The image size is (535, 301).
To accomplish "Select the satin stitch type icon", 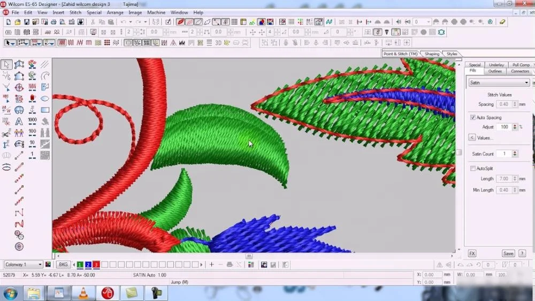I will (x=62, y=43).
